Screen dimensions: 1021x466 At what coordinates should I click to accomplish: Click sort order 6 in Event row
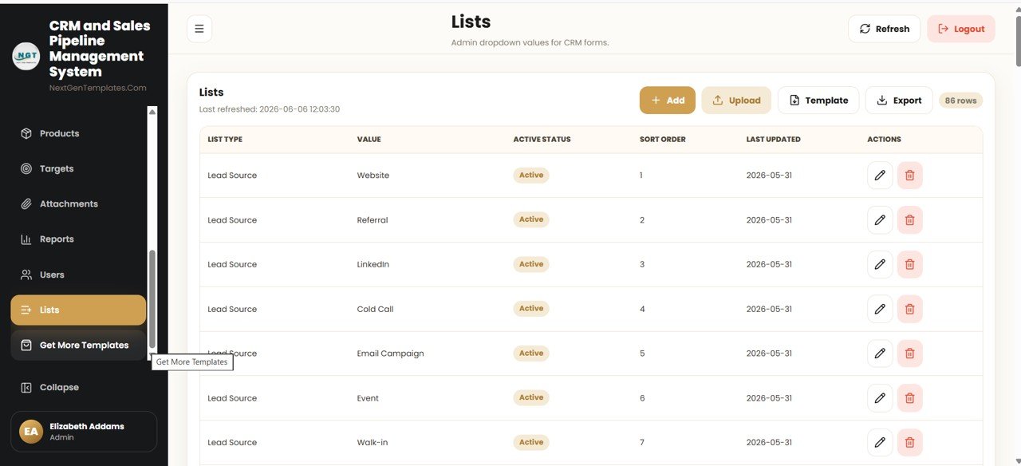[x=642, y=398]
